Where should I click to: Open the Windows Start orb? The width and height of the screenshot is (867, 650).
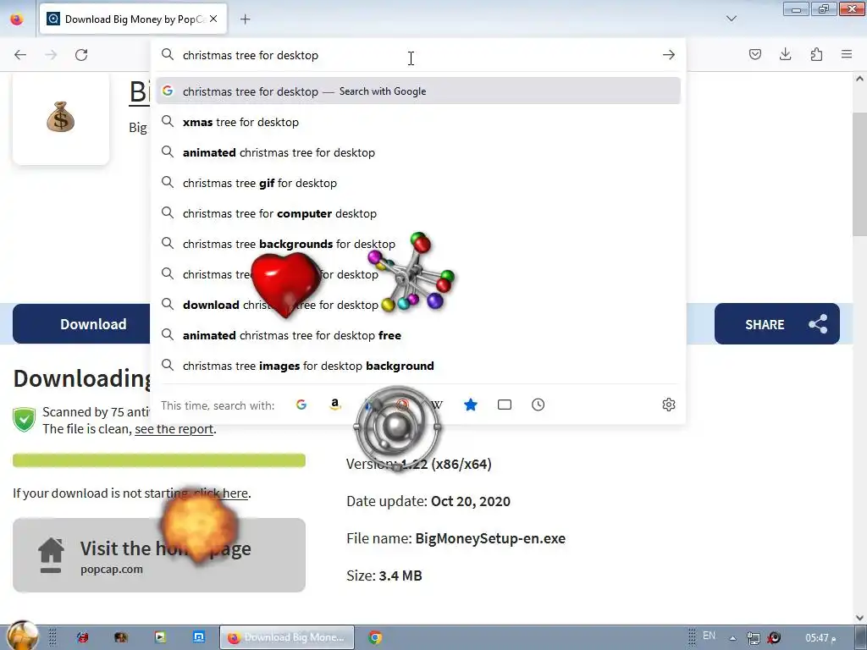point(22,636)
